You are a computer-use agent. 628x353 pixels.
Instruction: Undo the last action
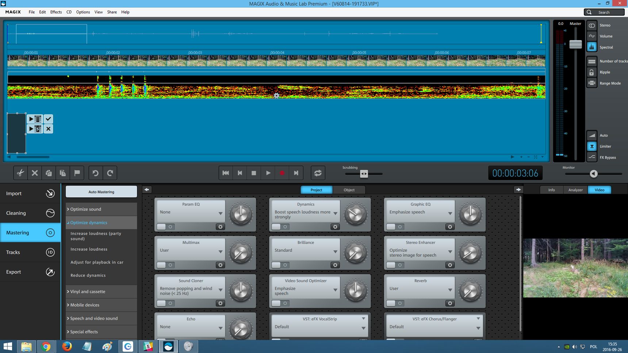[x=96, y=173]
